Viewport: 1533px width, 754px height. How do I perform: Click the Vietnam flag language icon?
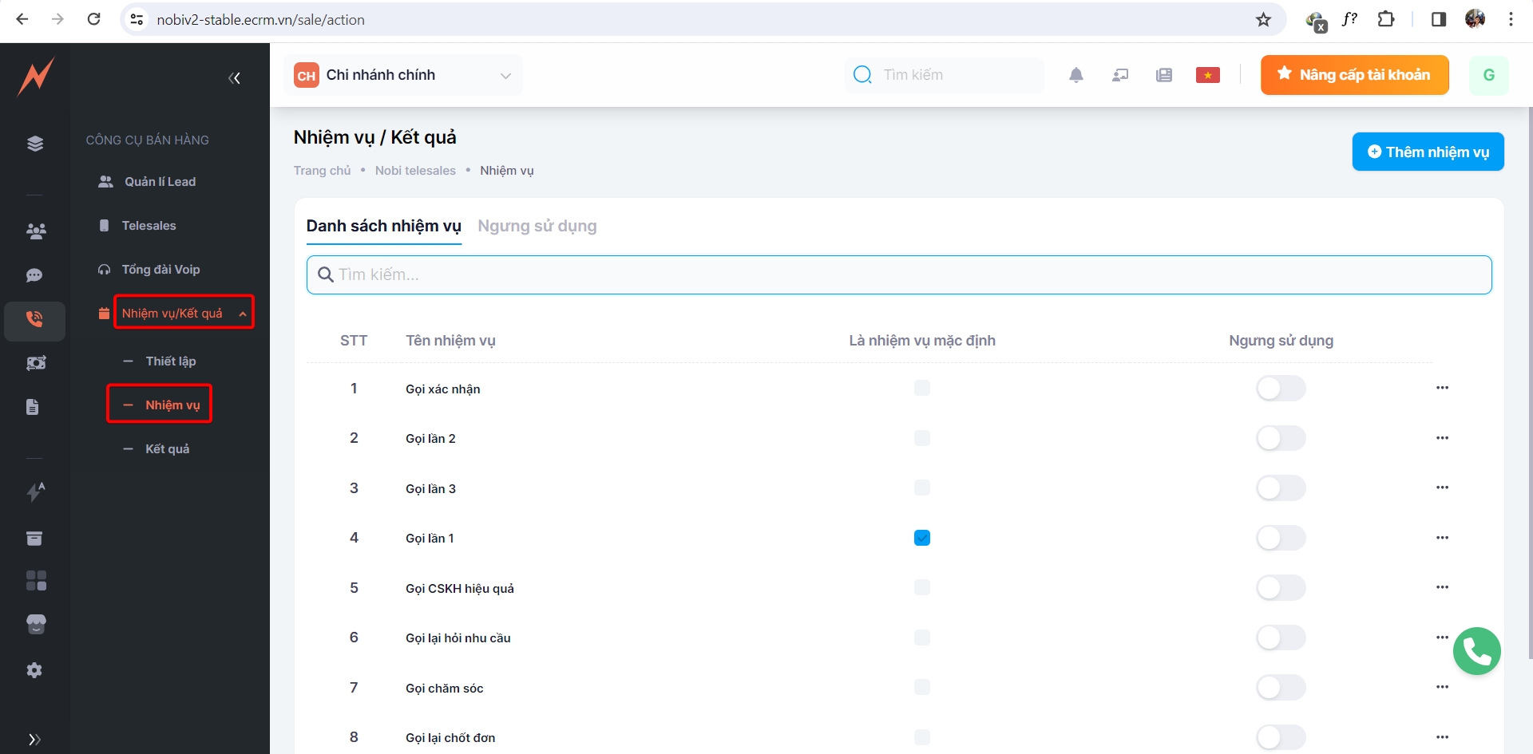[x=1207, y=75]
